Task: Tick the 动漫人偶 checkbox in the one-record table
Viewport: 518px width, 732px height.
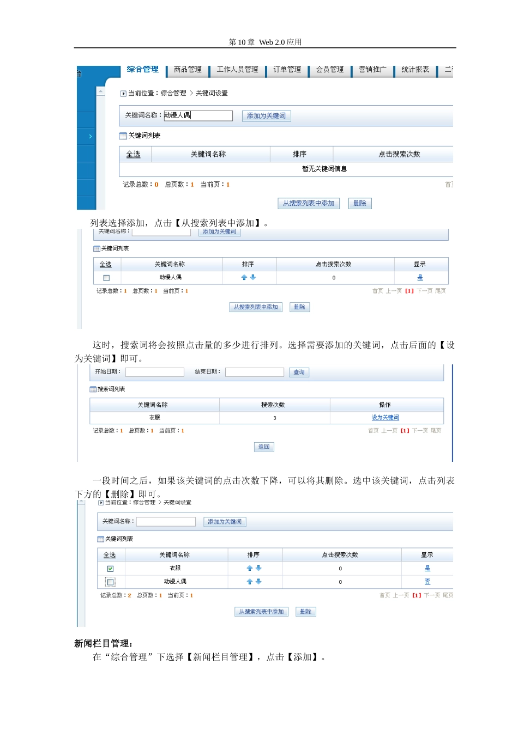Action: click(x=106, y=278)
